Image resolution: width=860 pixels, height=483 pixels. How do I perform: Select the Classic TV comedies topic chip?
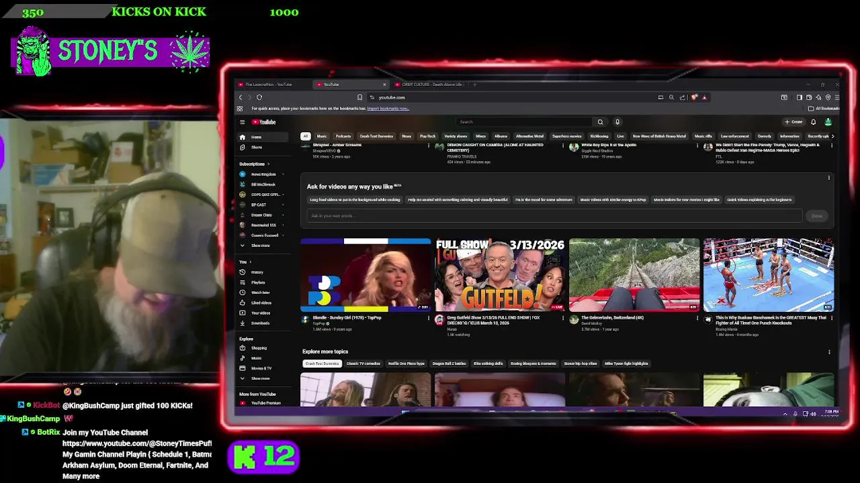click(363, 364)
